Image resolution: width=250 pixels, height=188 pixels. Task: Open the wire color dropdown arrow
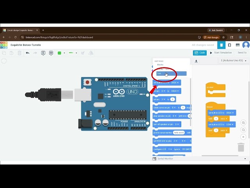coord(64,53)
